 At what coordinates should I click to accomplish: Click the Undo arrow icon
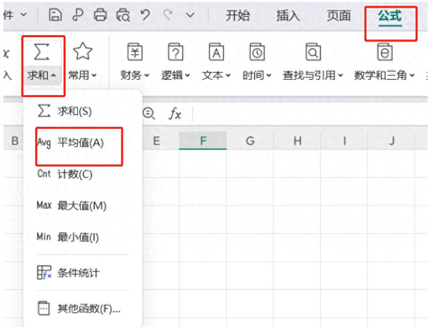pos(145,15)
